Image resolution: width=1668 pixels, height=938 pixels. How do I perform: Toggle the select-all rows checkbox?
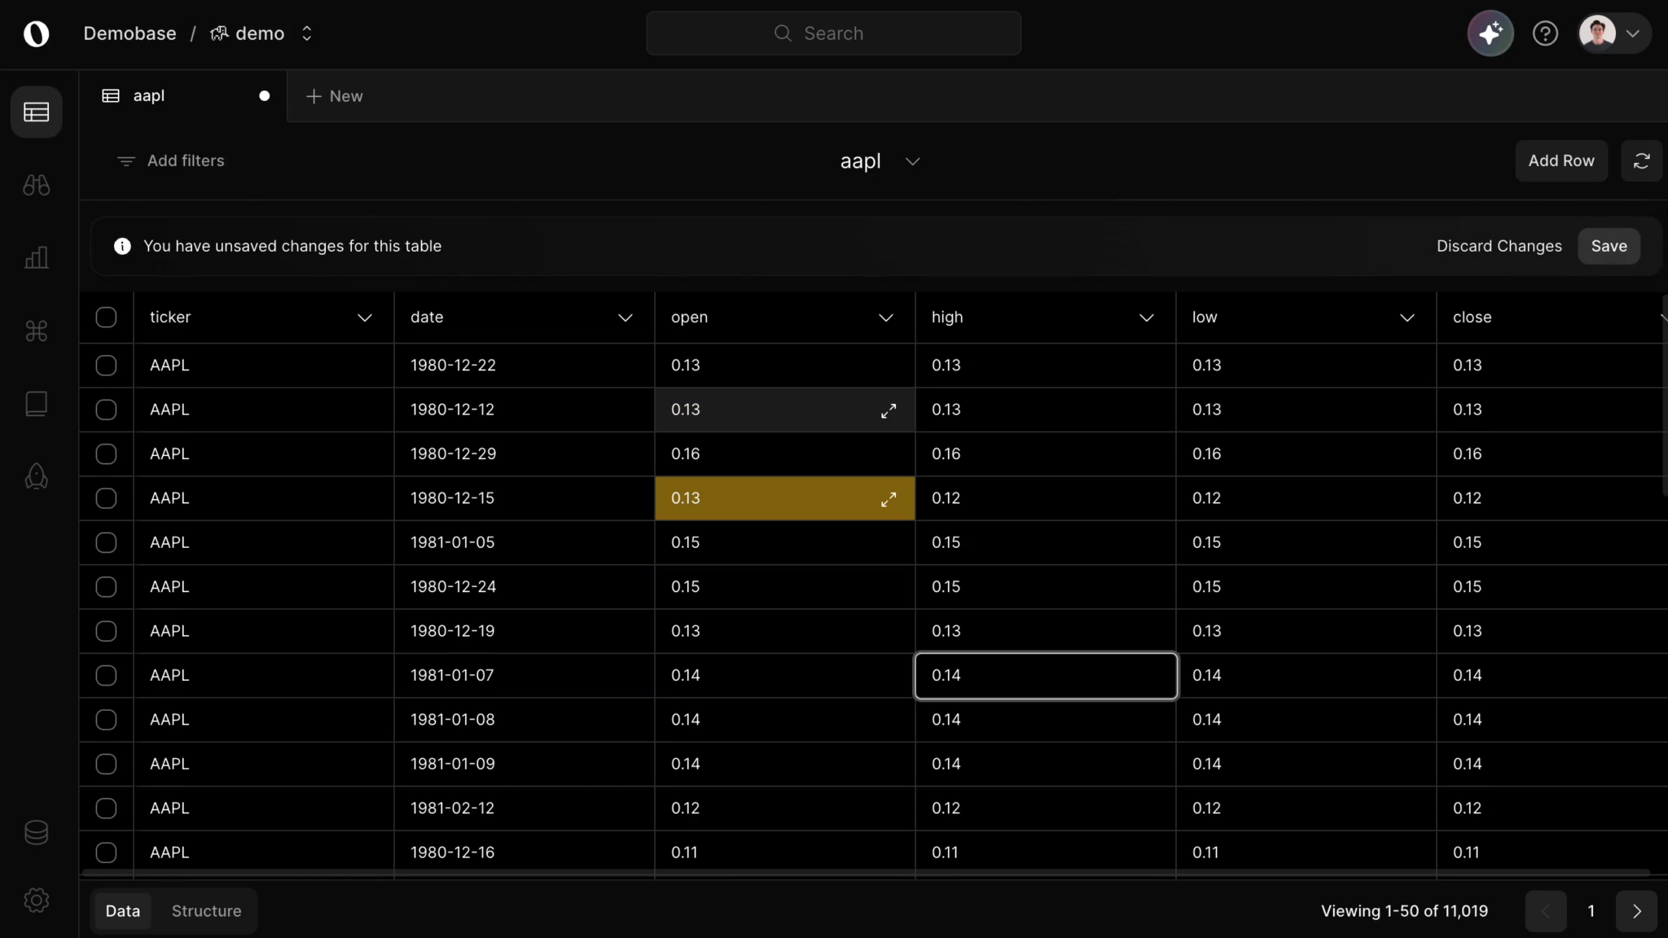click(106, 318)
